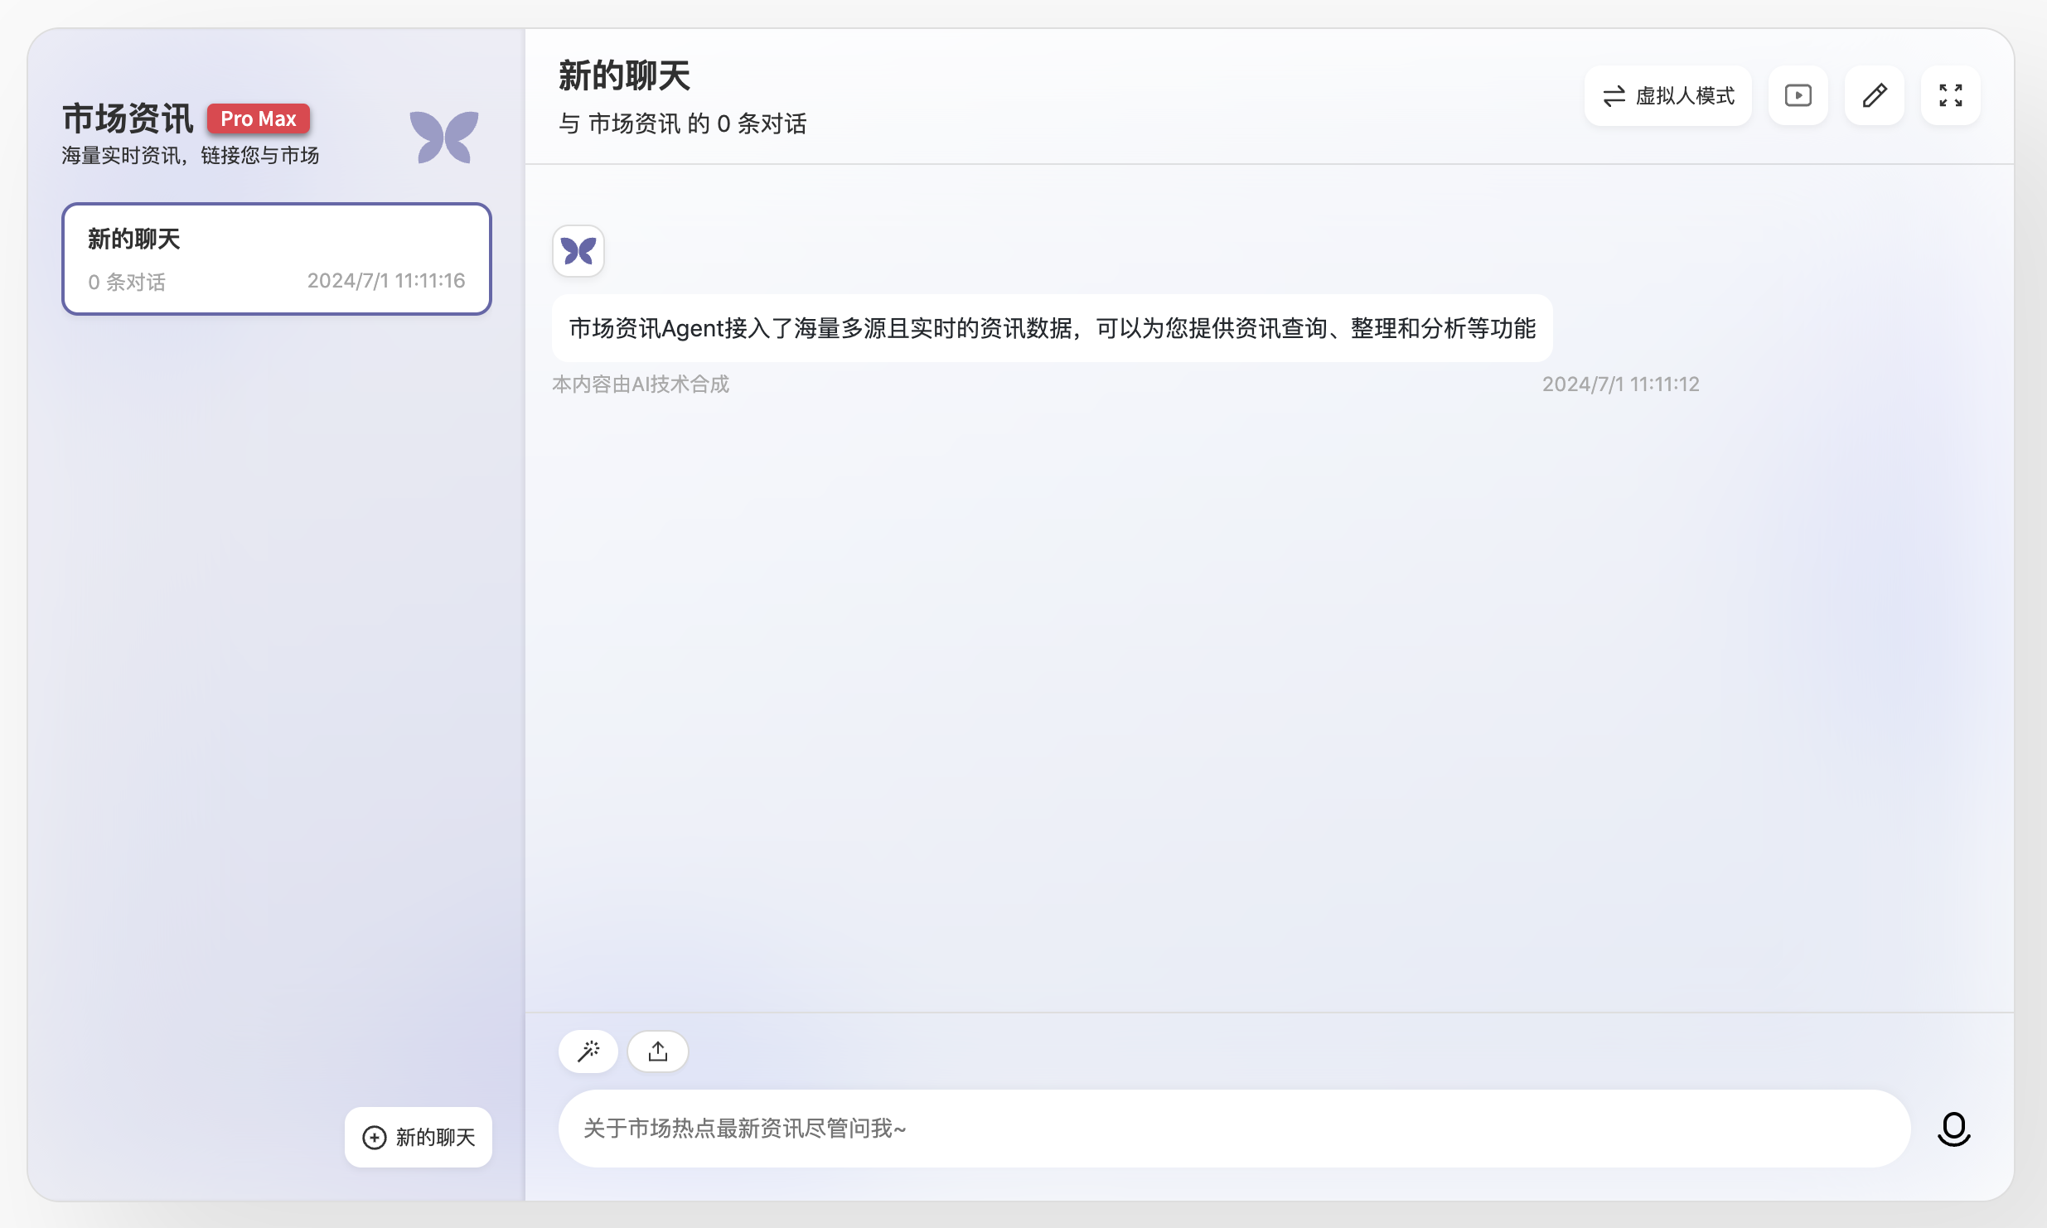Switch to 虚拟人模式 mode
This screenshot has width=2047, height=1228.
tap(1668, 96)
